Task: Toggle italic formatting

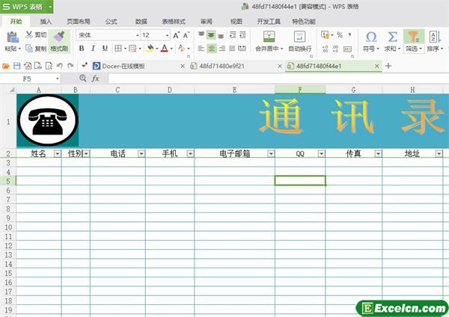Action: tap(93, 49)
